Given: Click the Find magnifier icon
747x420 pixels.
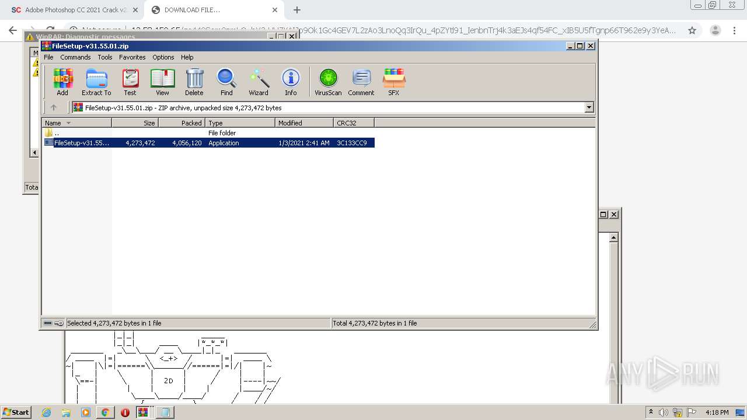Looking at the screenshot, I should (226, 82).
